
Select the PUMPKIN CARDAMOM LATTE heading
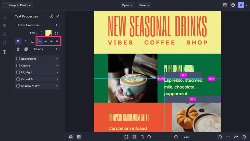129,117
